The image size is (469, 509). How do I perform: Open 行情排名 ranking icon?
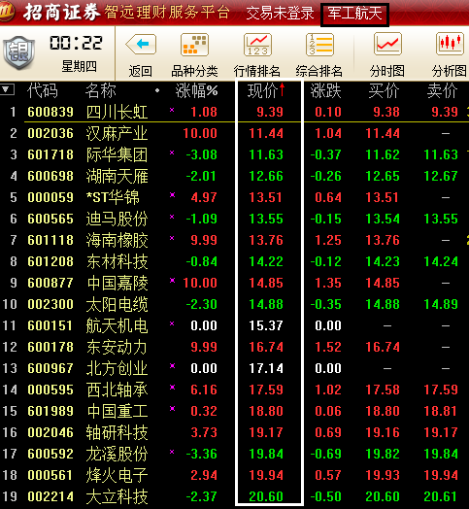point(257,45)
